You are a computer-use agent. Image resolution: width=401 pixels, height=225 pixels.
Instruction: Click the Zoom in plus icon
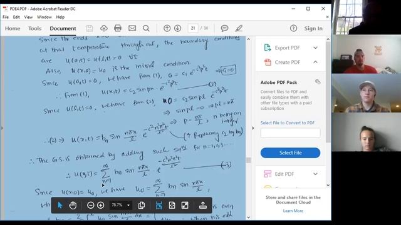tap(101, 205)
